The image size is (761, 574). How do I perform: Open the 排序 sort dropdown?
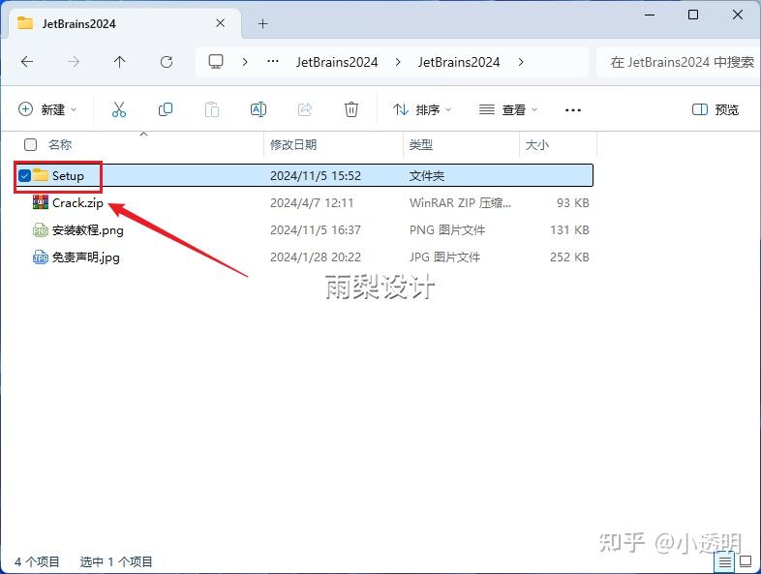pyautogui.click(x=422, y=109)
